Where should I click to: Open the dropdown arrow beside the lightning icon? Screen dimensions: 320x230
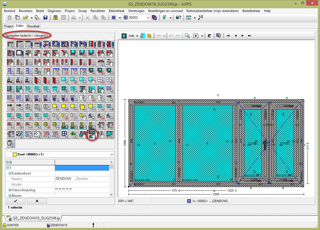170,18
